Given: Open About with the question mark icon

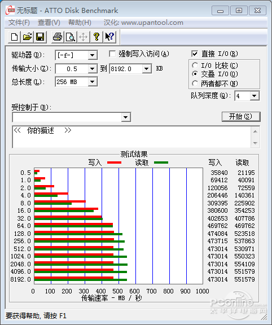Looking at the screenshot, I should (96, 37).
